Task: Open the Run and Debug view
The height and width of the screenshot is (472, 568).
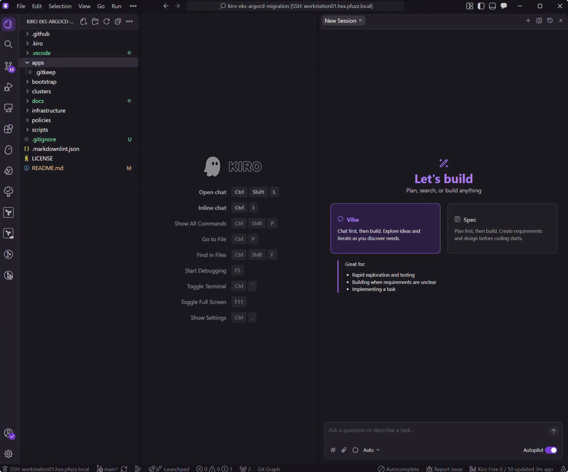Action: click(x=8, y=87)
